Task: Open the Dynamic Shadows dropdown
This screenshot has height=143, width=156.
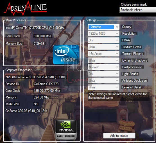Action: [x=103, y=60]
